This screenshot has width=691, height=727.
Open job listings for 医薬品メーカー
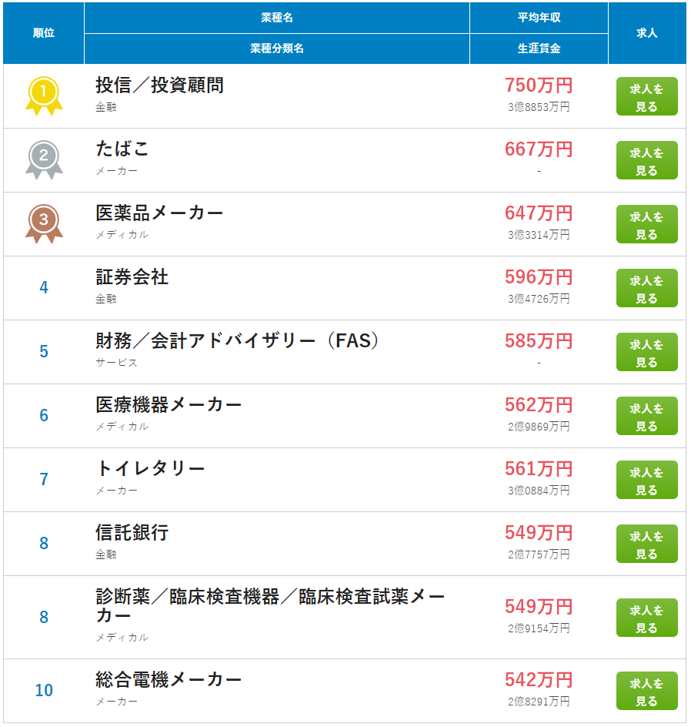point(646,224)
